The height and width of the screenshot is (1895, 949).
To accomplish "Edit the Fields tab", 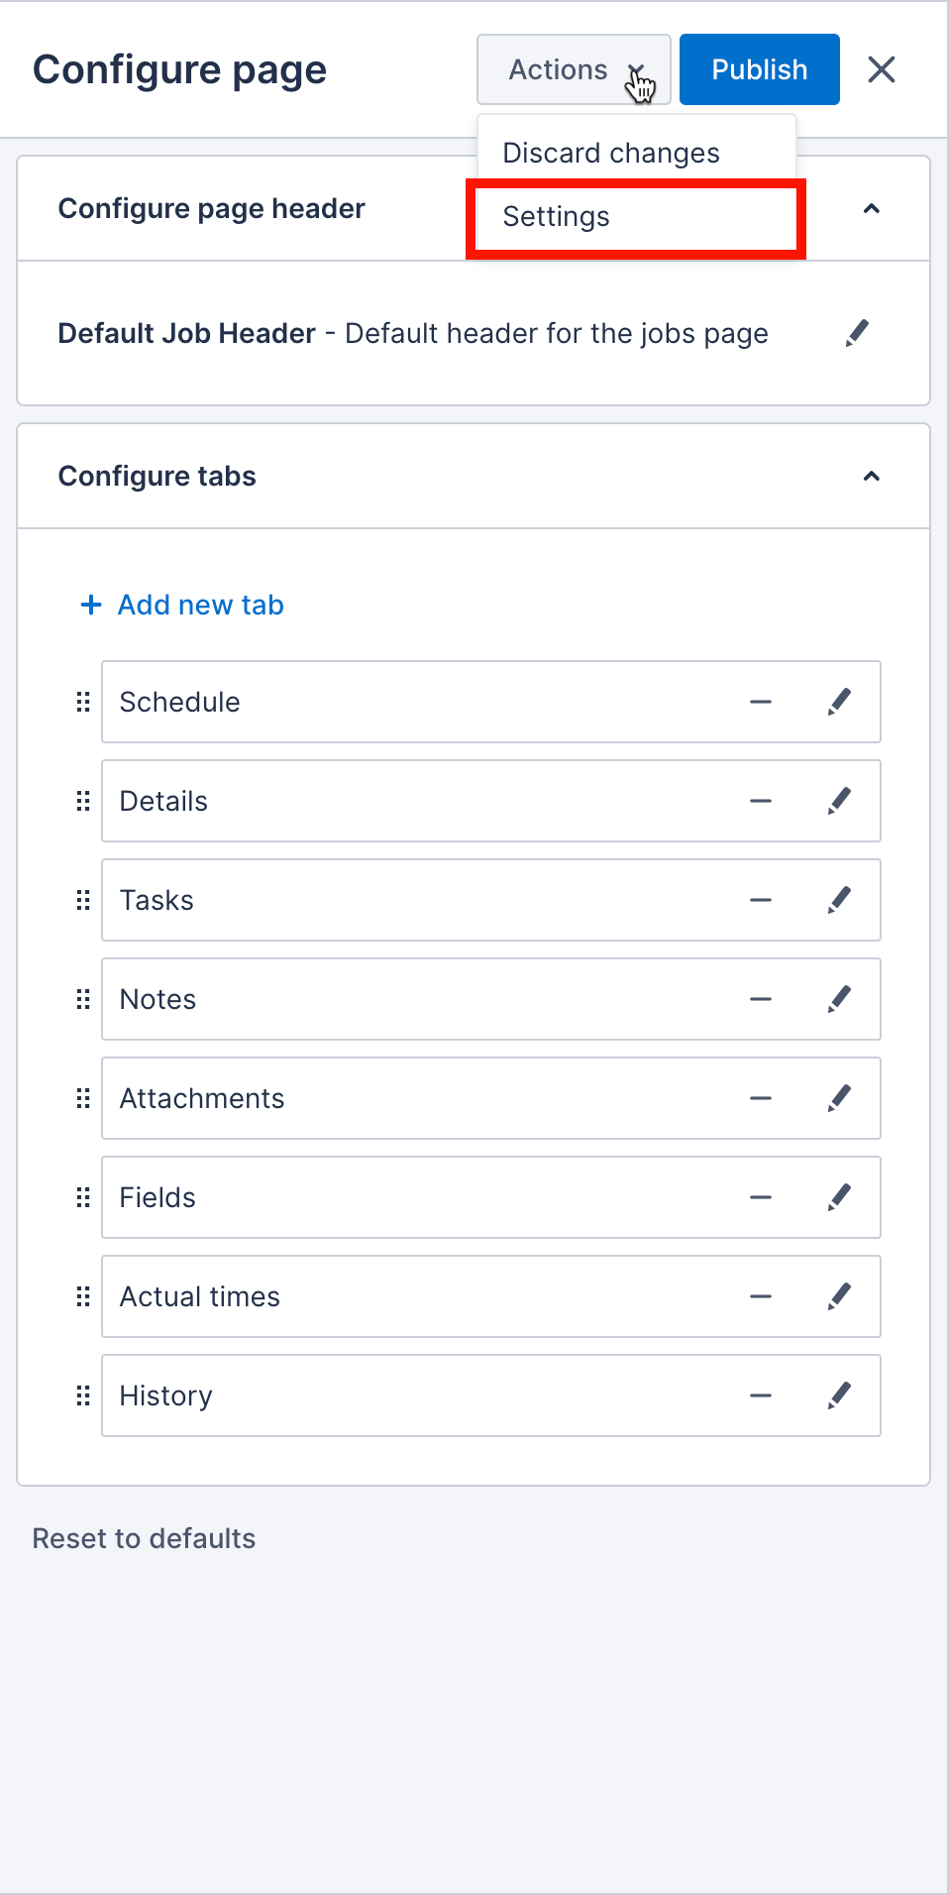I will 838,1197.
